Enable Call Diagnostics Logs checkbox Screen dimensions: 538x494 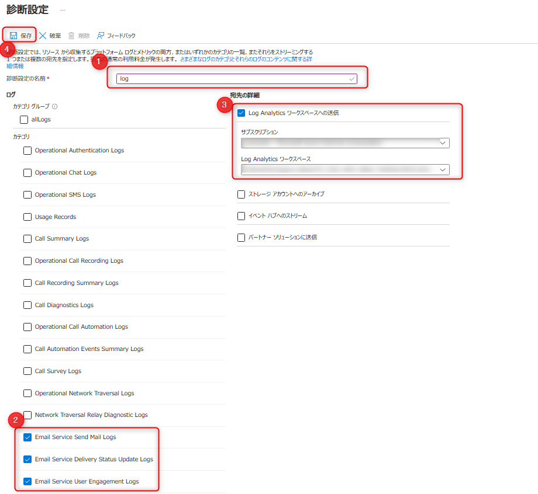[x=27, y=305]
